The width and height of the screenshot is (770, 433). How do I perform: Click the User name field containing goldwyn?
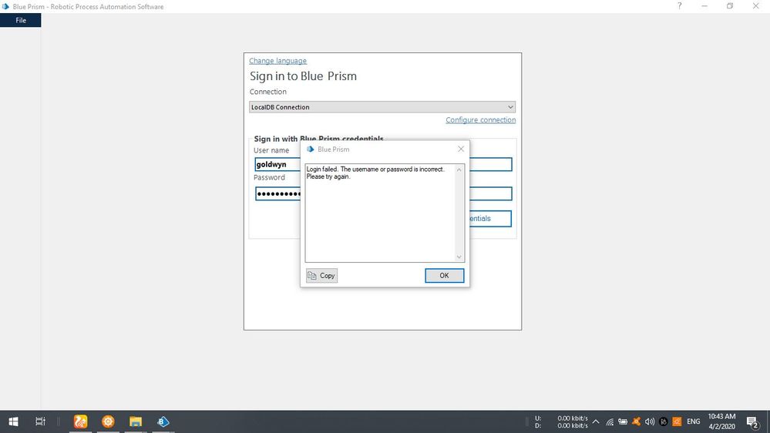[277, 164]
